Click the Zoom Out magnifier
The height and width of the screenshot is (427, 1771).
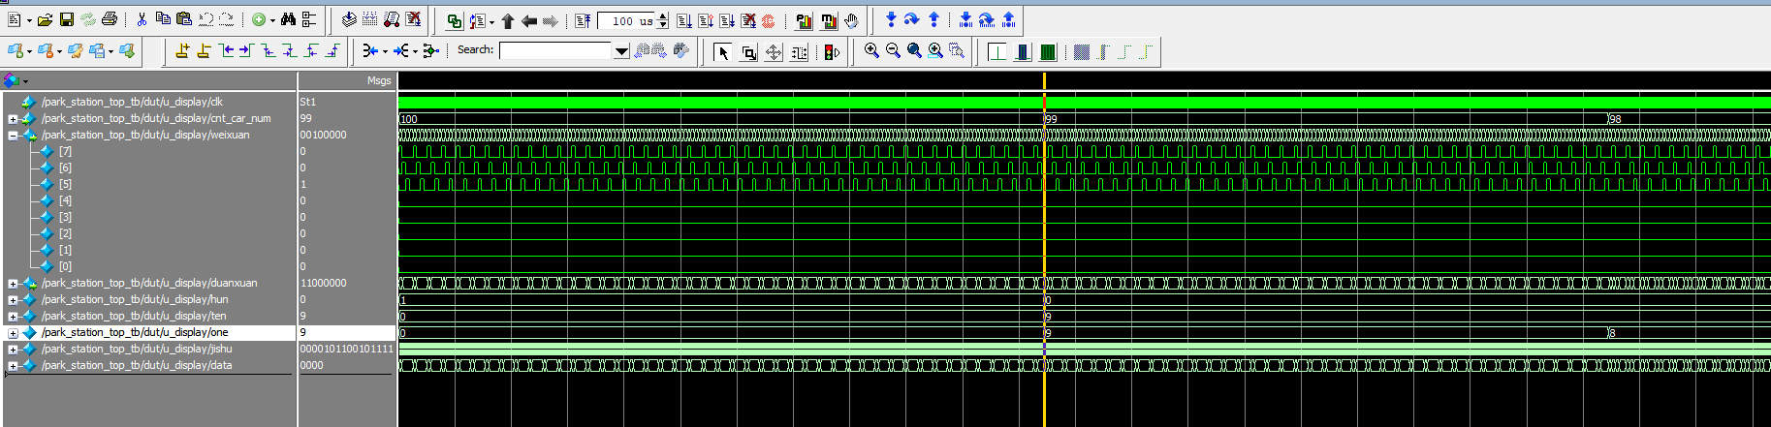click(893, 51)
